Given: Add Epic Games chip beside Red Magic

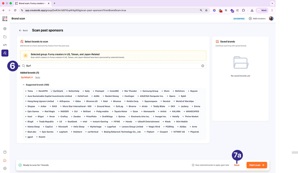Looking at the screenshot, I should (x=32, y=111).
